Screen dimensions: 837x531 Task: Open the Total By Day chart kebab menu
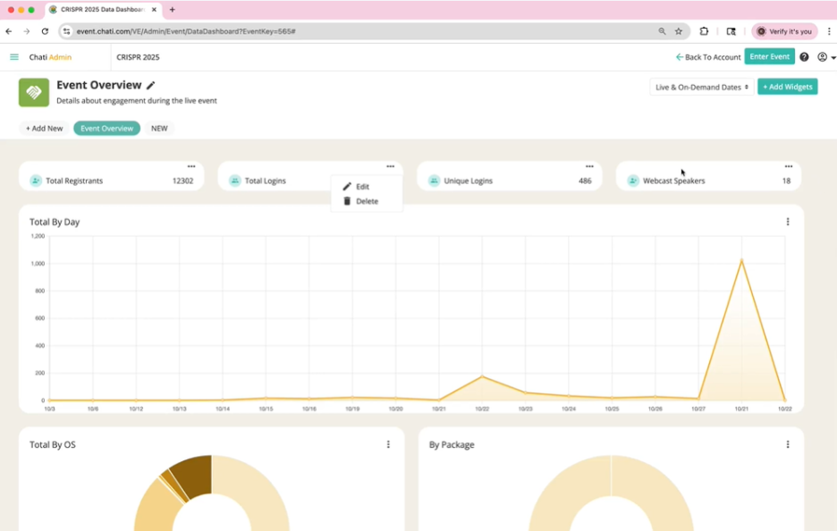tap(788, 222)
